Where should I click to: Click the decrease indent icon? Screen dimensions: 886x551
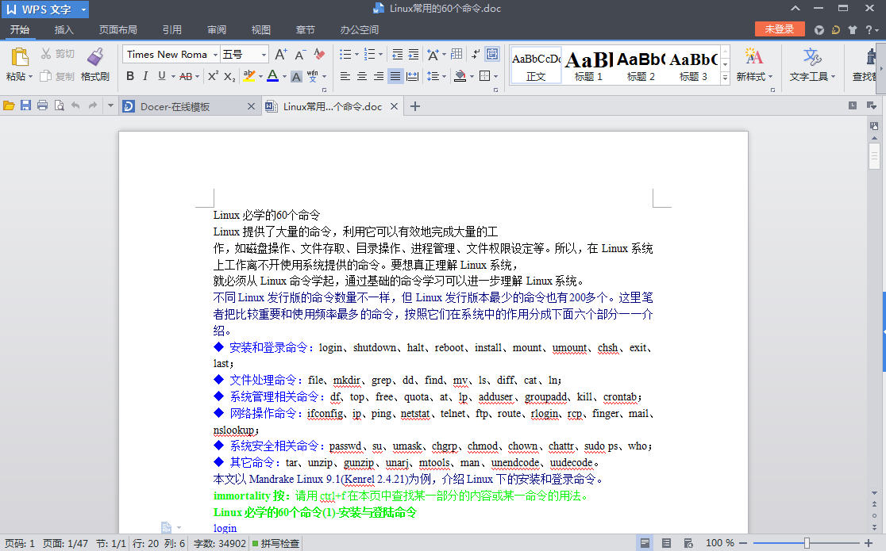point(397,54)
